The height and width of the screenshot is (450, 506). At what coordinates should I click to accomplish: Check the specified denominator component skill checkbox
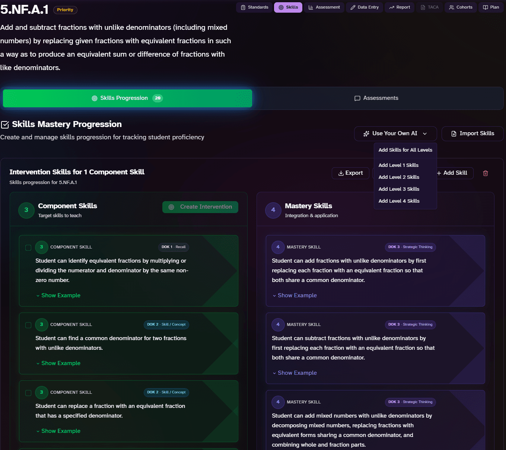click(x=28, y=393)
